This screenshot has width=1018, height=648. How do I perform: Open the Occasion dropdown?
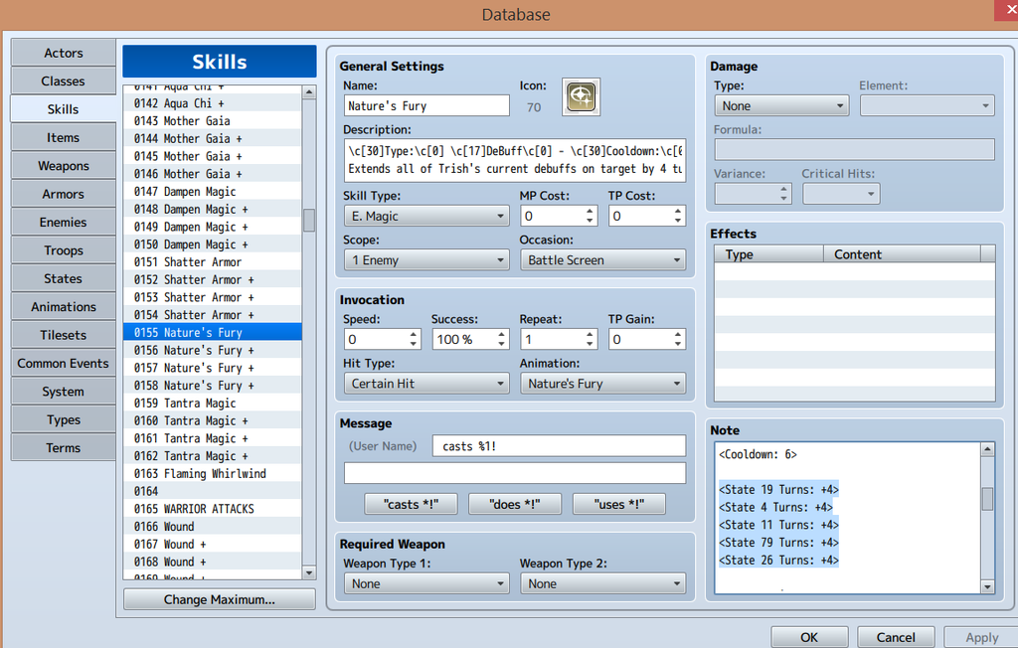click(601, 260)
